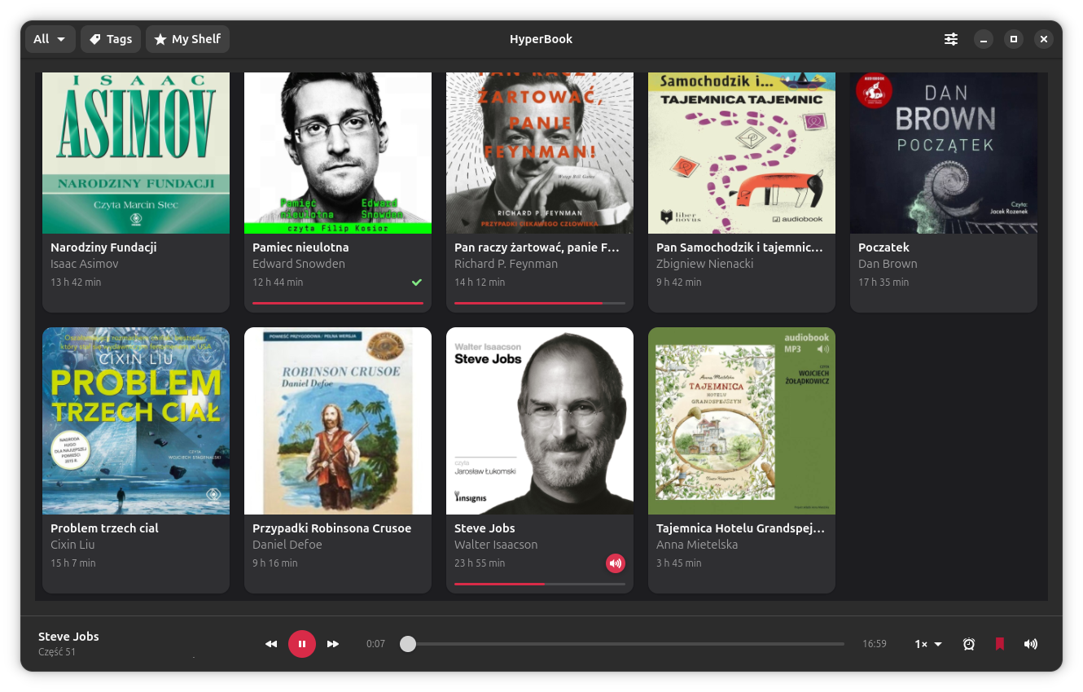Screen dimensions: 1083x692
Task: Open bookmarks via the red bookmark icon
Action: point(1000,644)
